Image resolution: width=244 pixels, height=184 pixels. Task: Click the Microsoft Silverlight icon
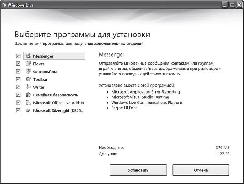tap(28, 110)
